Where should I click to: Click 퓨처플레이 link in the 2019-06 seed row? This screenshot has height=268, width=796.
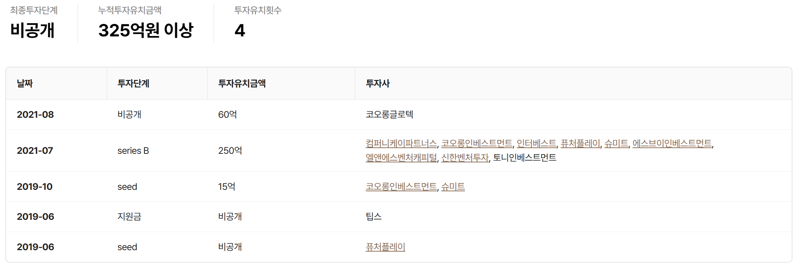click(x=385, y=247)
